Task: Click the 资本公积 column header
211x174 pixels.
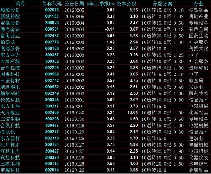Action: pyautogui.click(x=126, y=4)
